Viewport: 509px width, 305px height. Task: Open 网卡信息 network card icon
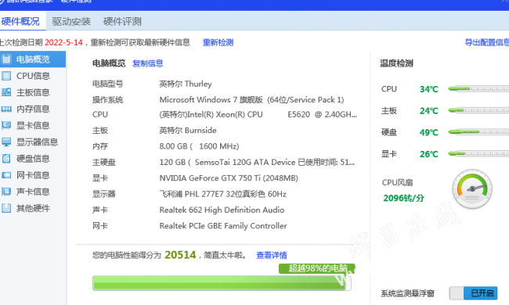6,175
